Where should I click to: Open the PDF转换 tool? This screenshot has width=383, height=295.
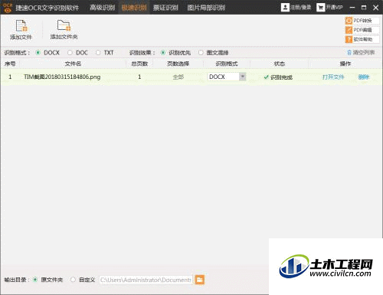point(362,21)
